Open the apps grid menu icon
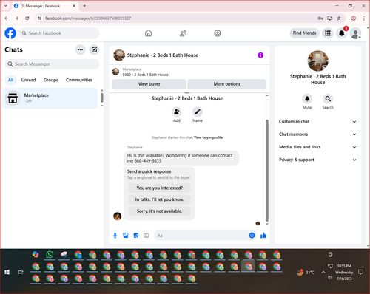Screen dimensions: 370x294 tap(328, 33)
